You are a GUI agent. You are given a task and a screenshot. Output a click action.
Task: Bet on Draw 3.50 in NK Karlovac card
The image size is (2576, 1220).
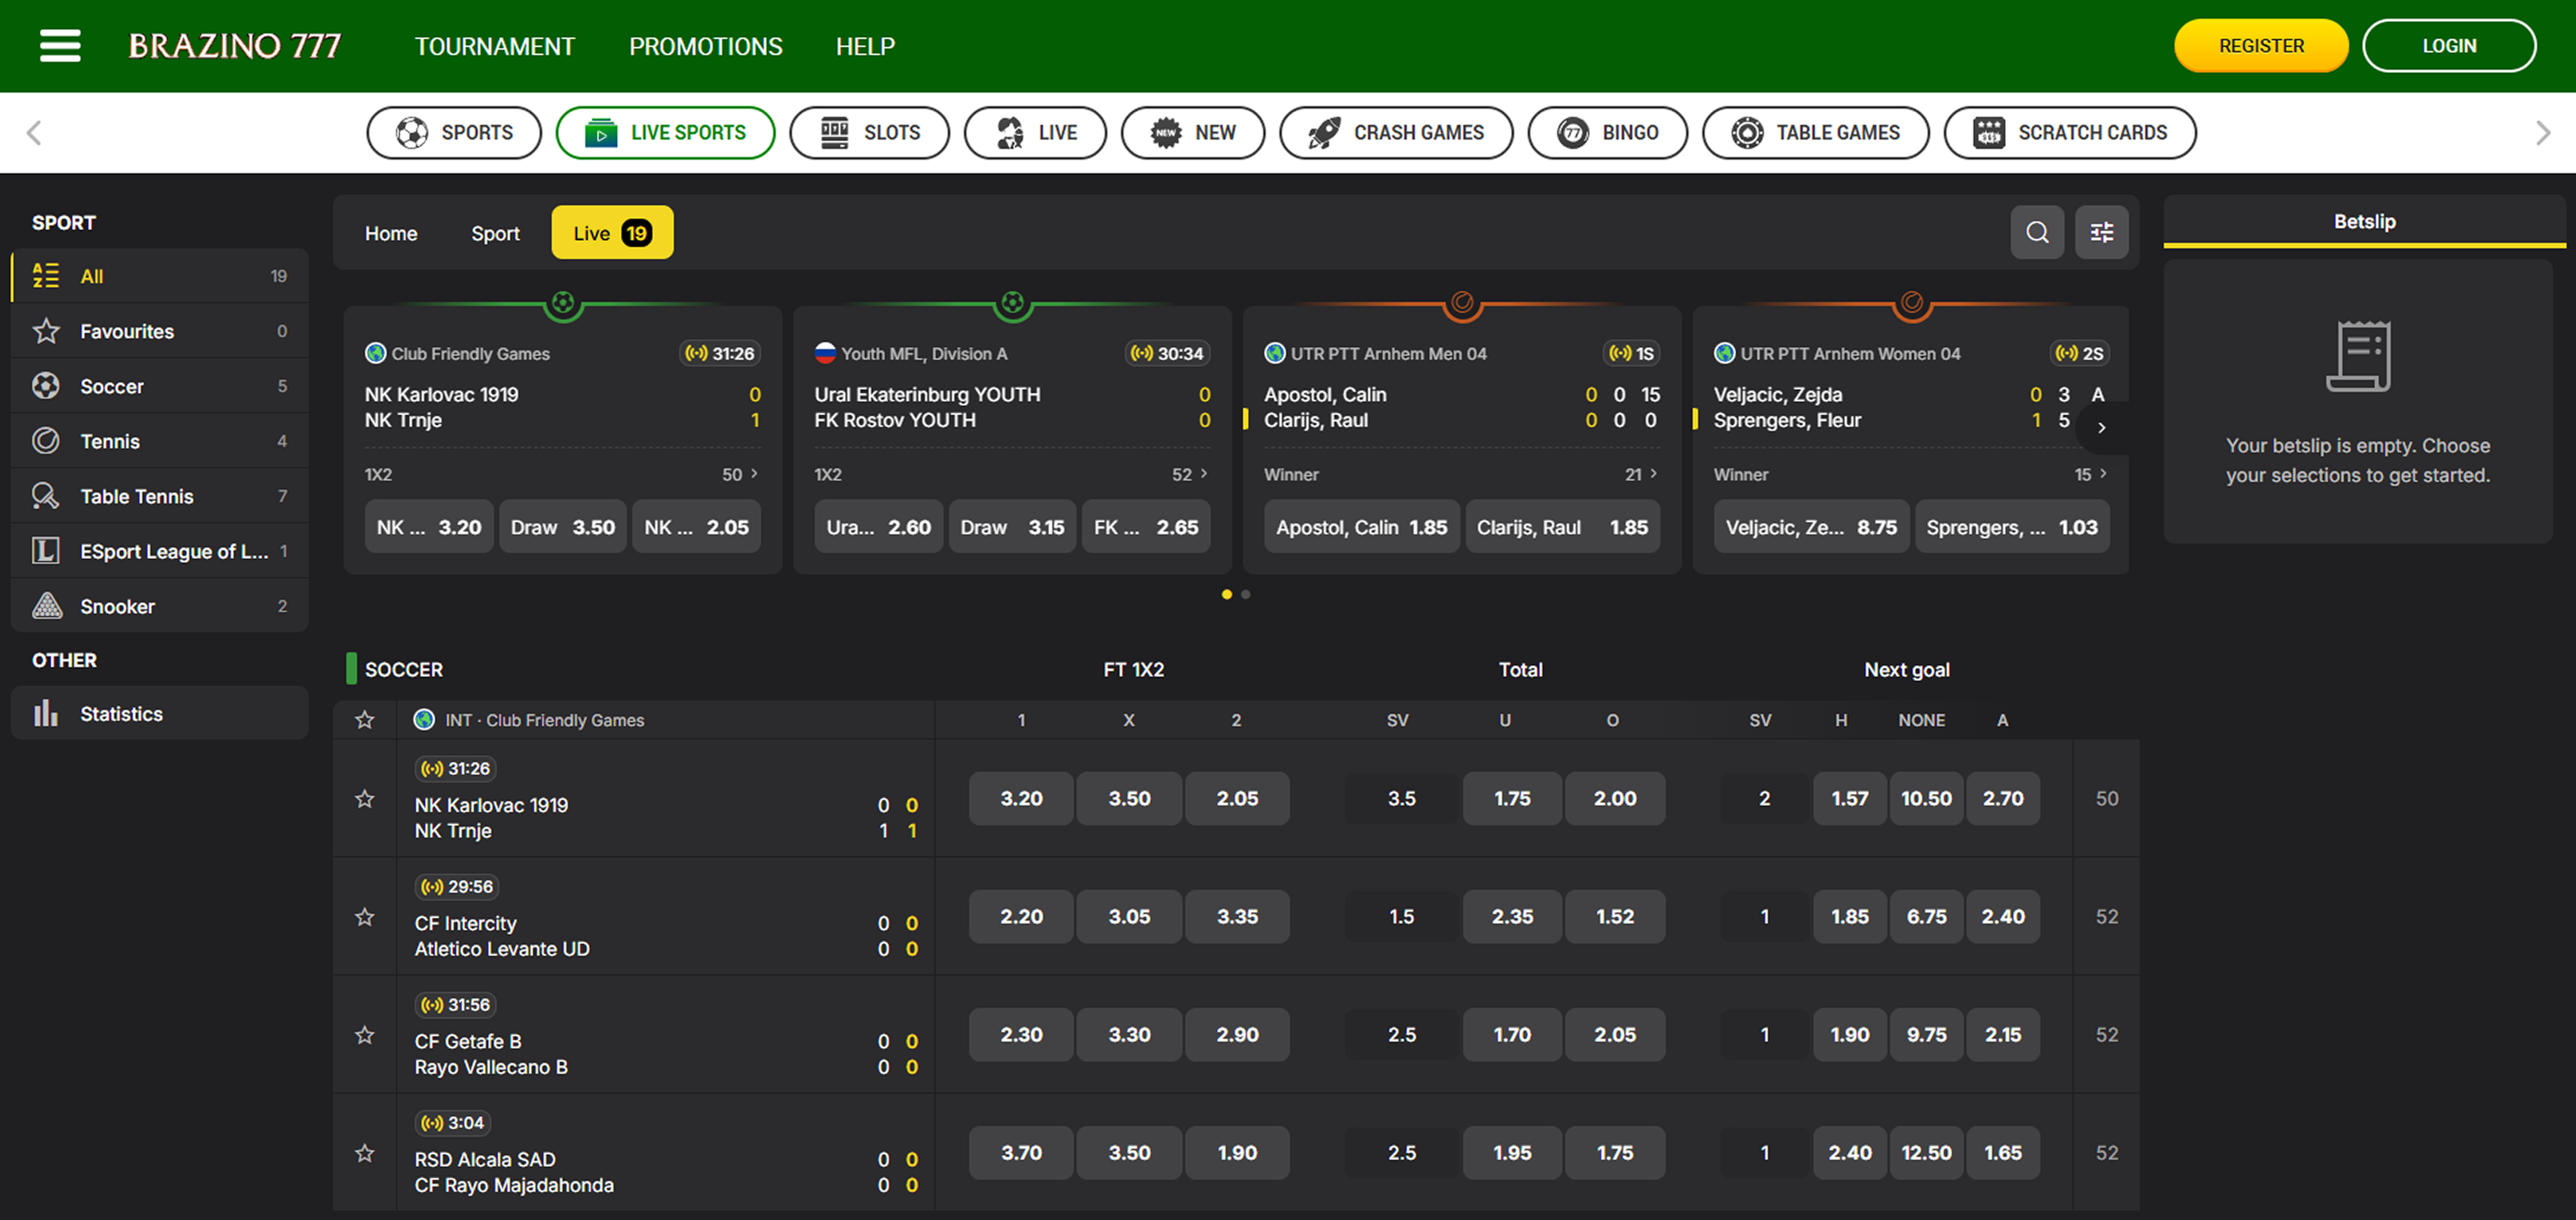coord(563,527)
